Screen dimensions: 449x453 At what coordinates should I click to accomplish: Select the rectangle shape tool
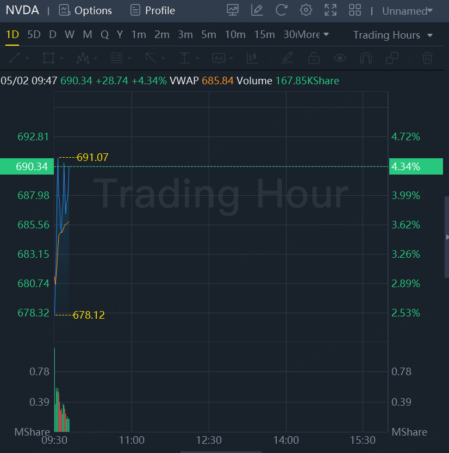click(x=48, y=58)
